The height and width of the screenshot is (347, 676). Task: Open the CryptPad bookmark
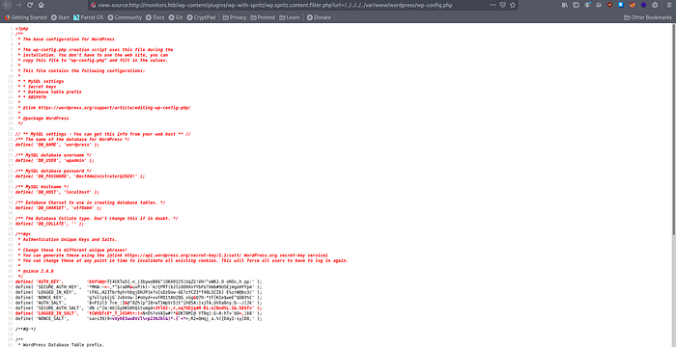pos(201,17)
